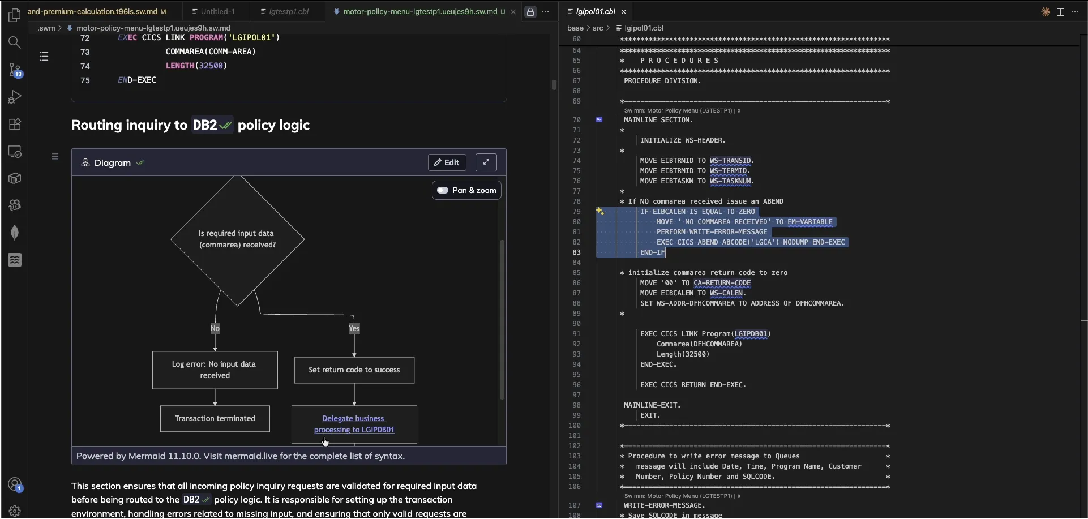Image resolution: width=1088 pixels, height=519 pixels.
Task: Open the Run and Debug view
Action: point(15,97)
